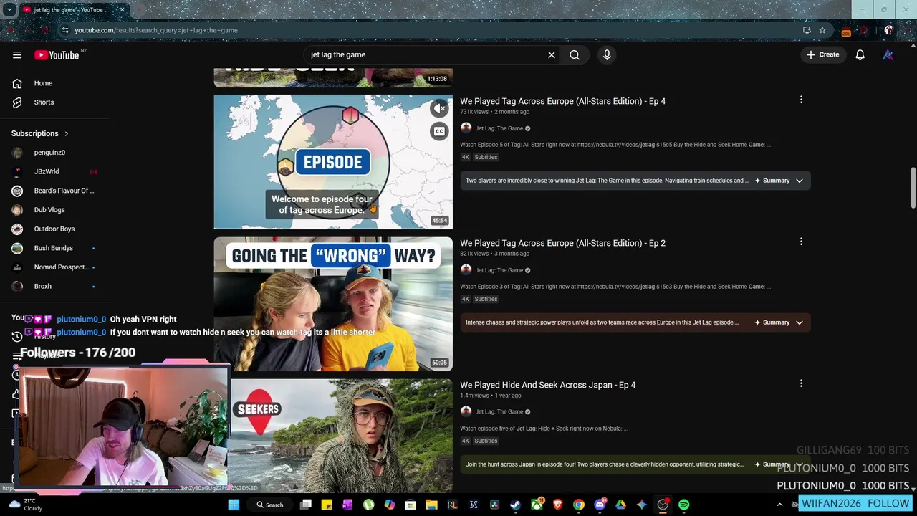Clear the search query with the X

[x=552, y=54]
